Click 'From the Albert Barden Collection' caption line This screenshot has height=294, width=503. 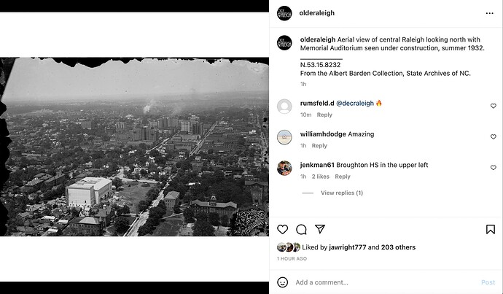point(386,73)
